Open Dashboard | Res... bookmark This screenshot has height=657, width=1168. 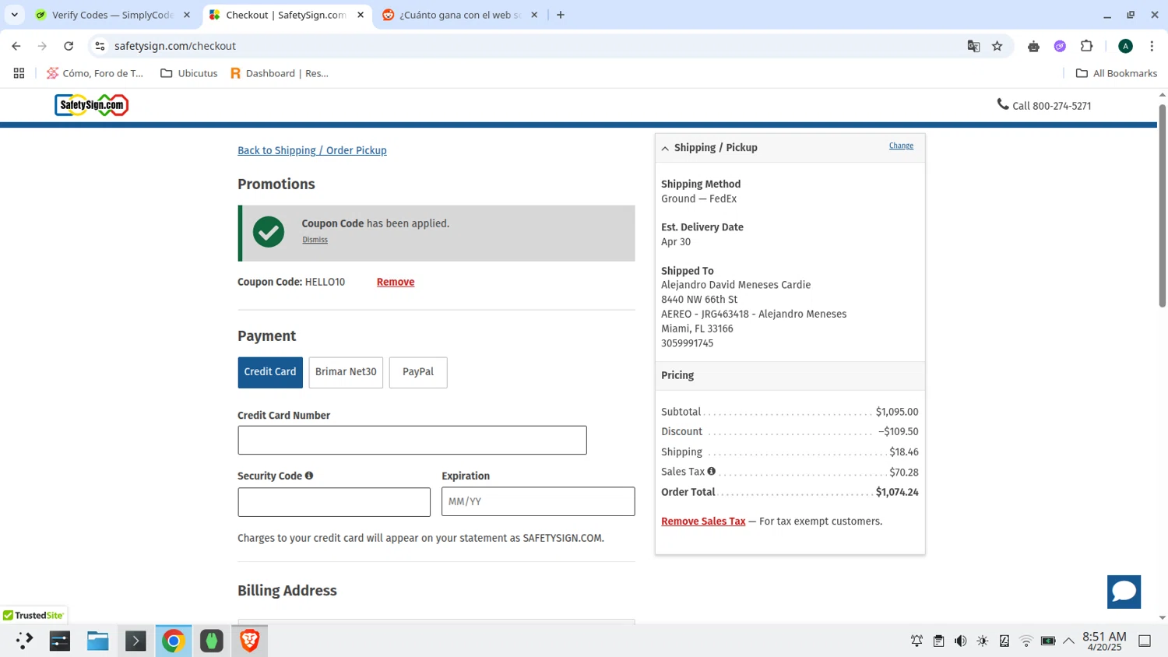280,73
